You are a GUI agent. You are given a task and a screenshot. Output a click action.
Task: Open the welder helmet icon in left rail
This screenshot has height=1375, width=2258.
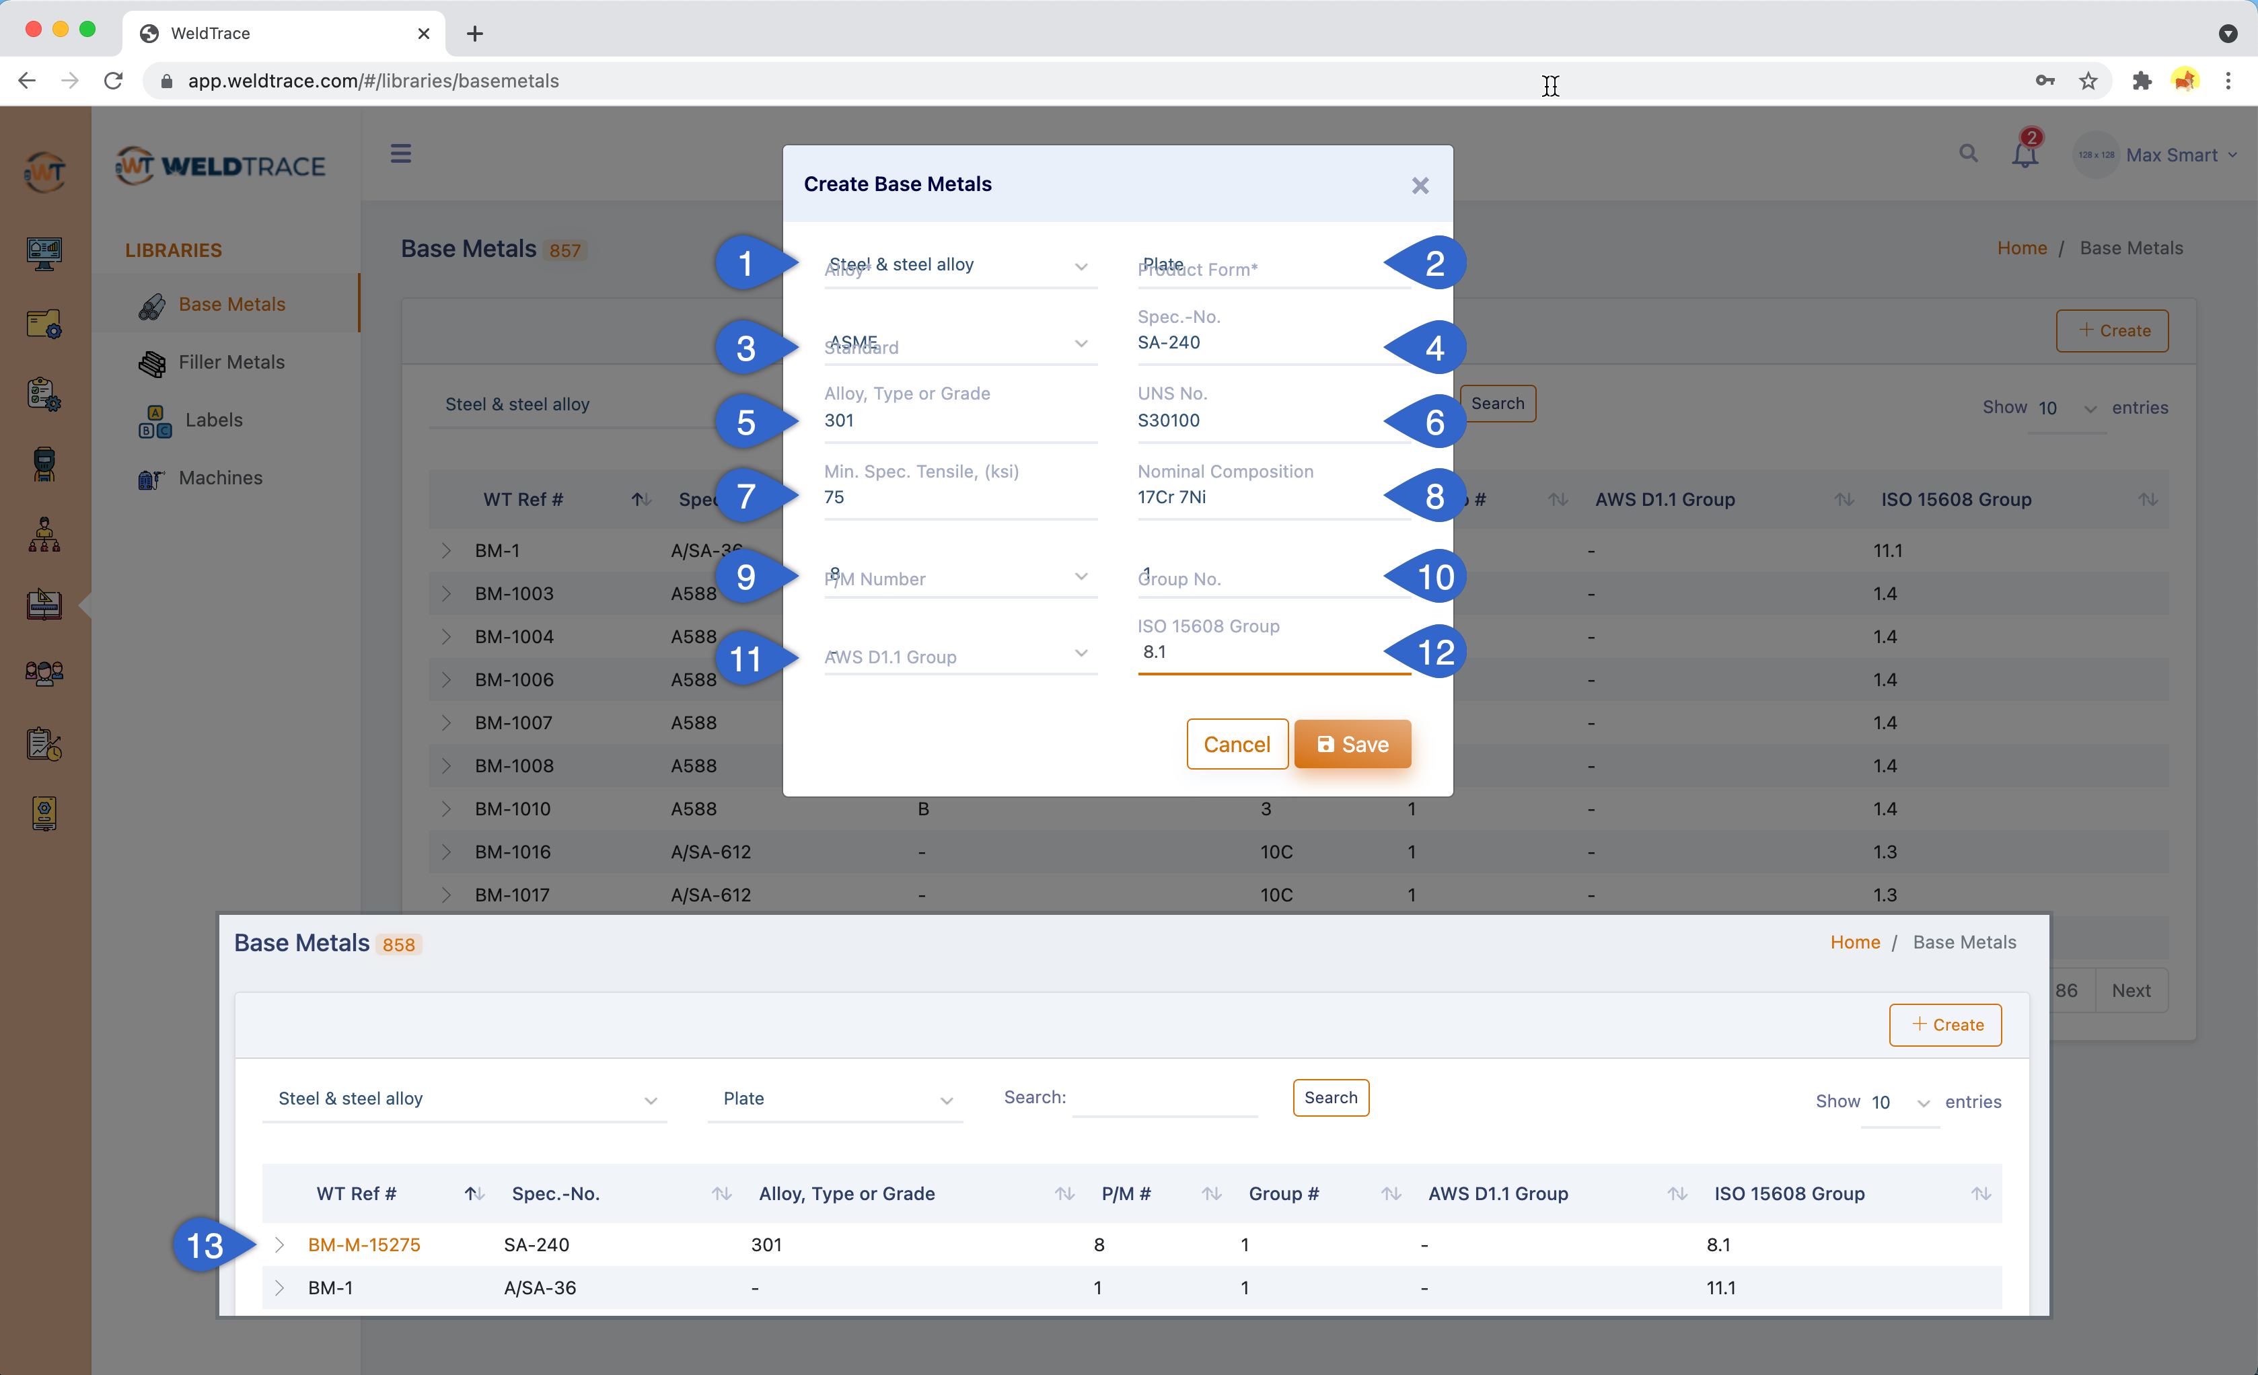44,464
